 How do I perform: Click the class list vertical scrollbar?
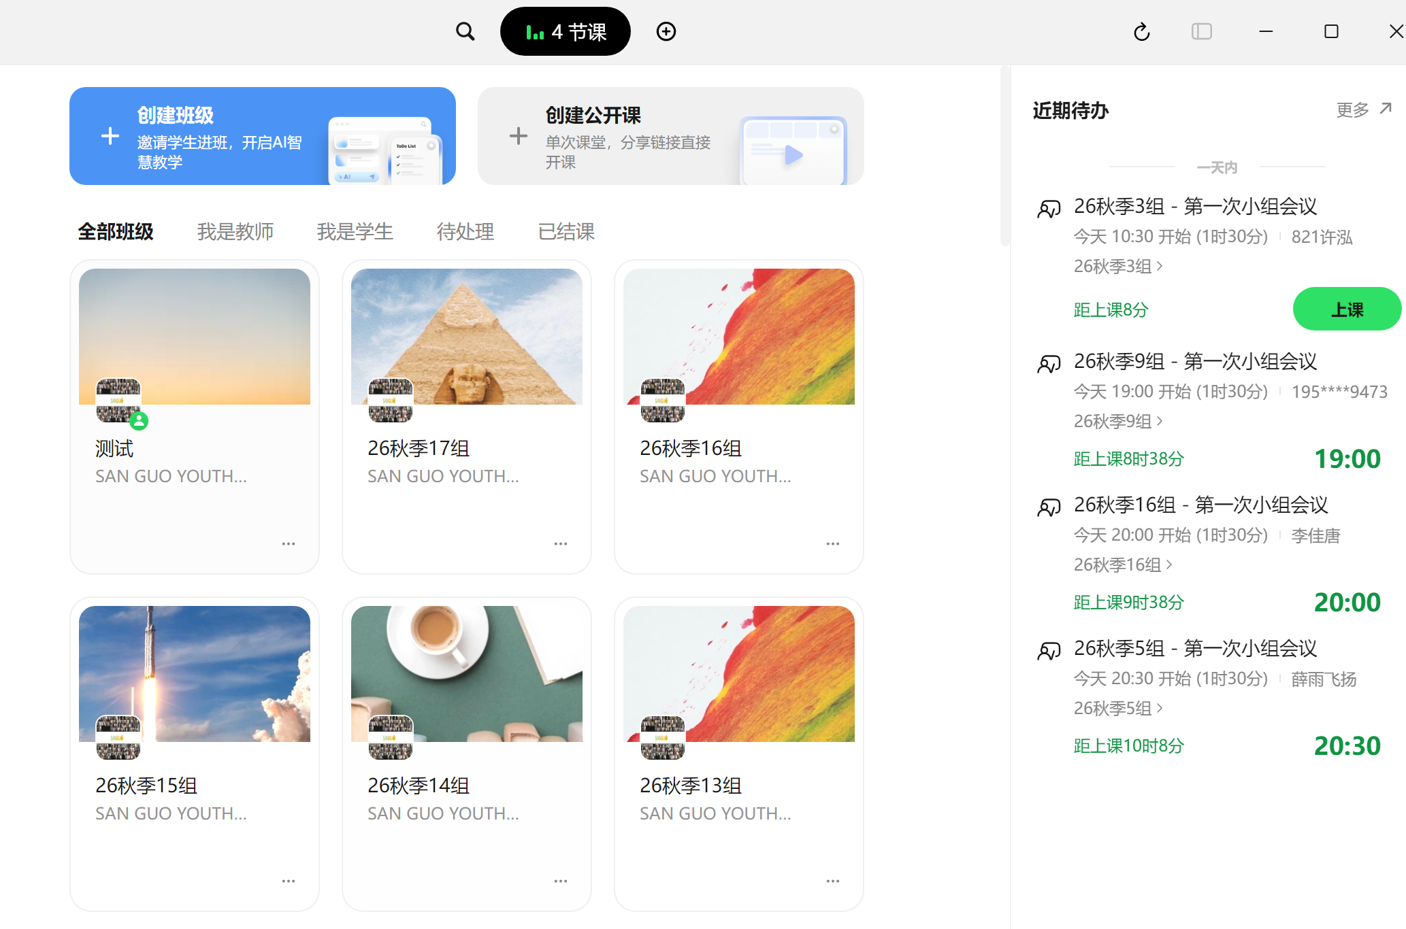coord(1004,156)
